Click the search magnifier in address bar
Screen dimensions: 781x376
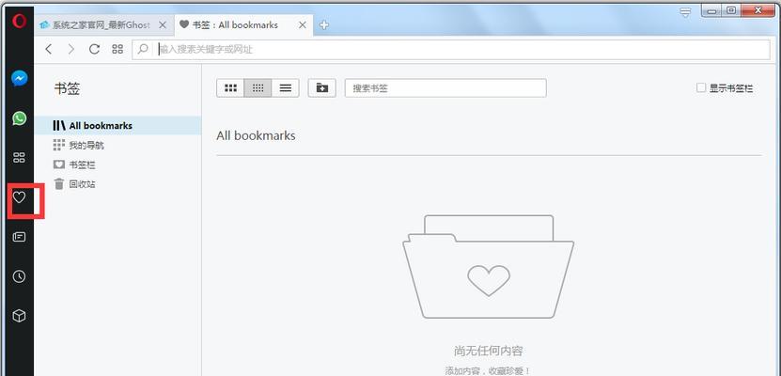pos(144,49)
